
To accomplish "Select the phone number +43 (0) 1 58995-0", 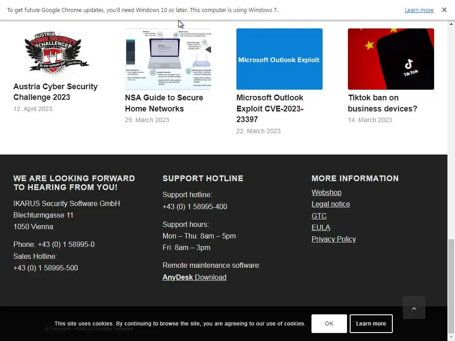I will tap(66, 245).
